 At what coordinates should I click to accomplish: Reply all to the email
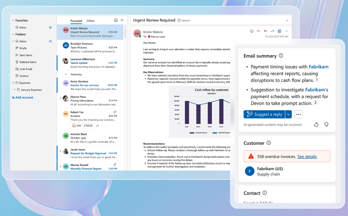[266, 31]
